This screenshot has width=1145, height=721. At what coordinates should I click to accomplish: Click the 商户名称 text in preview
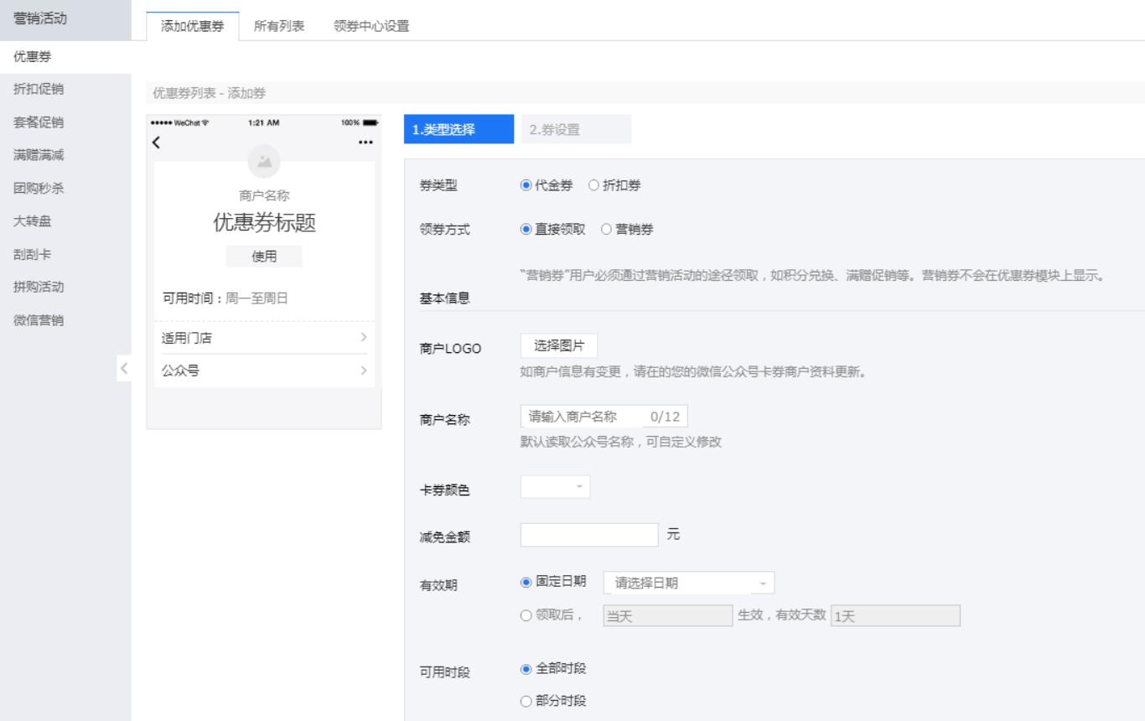[265, 195]
